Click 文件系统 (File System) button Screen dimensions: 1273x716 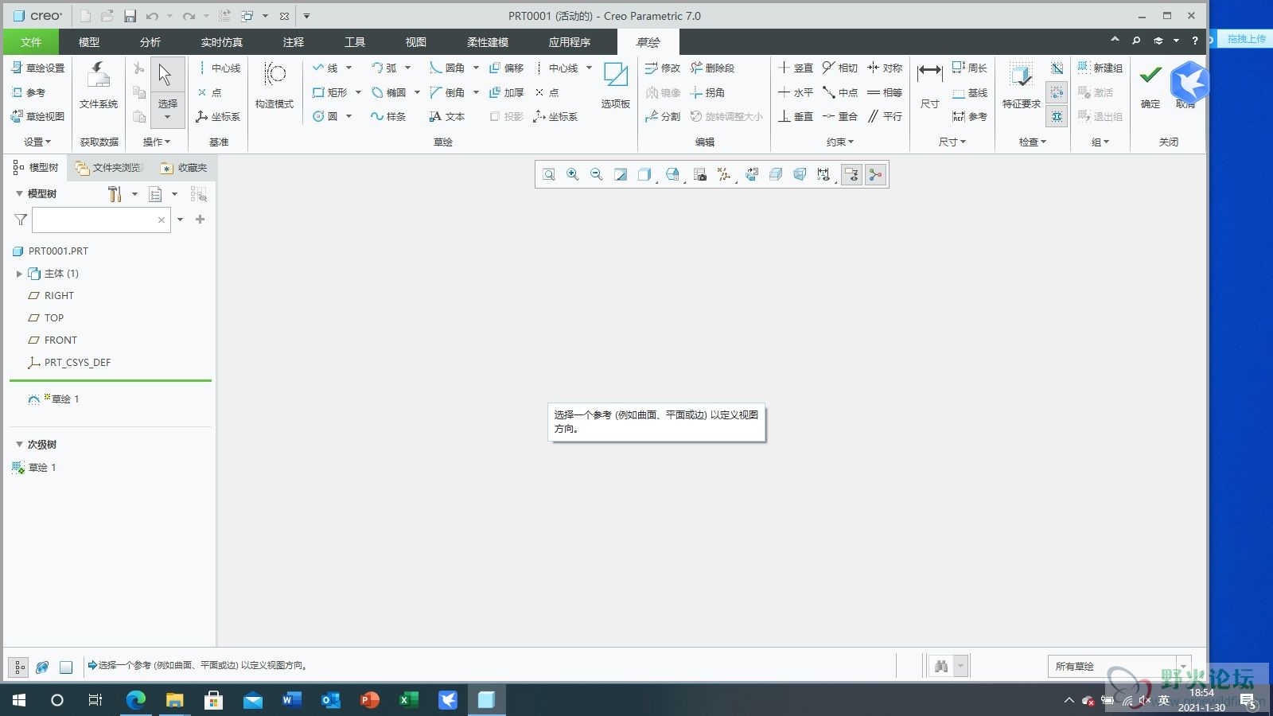tap(99, 86)
